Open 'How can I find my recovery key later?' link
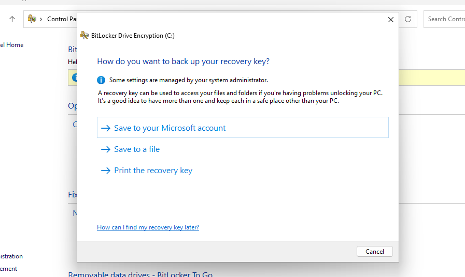 point(148,227)
